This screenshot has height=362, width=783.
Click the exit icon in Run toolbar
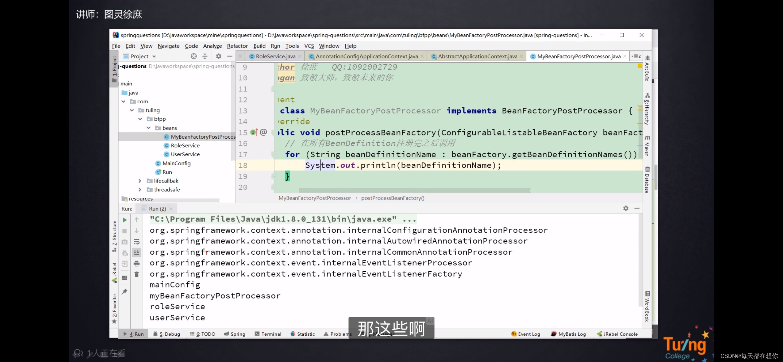(125, 264)
